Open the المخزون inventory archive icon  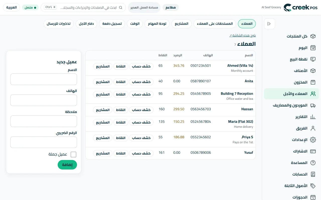313,82
